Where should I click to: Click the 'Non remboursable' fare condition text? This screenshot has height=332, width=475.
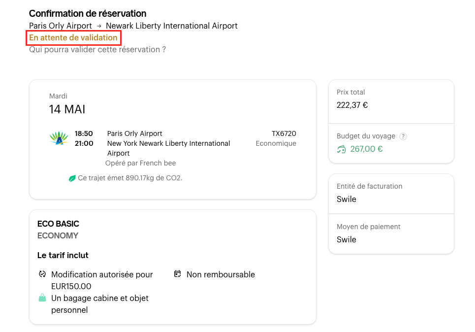(221, 274)
